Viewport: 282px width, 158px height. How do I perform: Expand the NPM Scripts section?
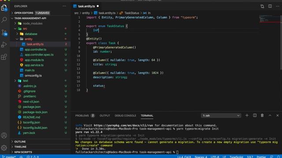23,152
